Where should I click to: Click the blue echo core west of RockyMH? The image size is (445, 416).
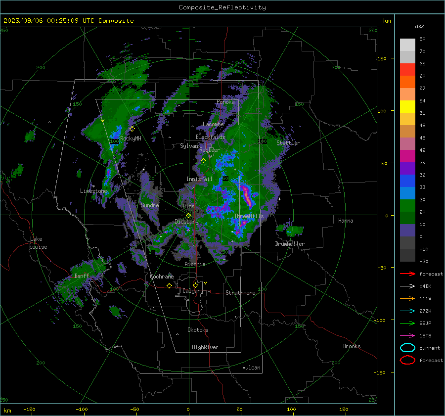point(116,134)
